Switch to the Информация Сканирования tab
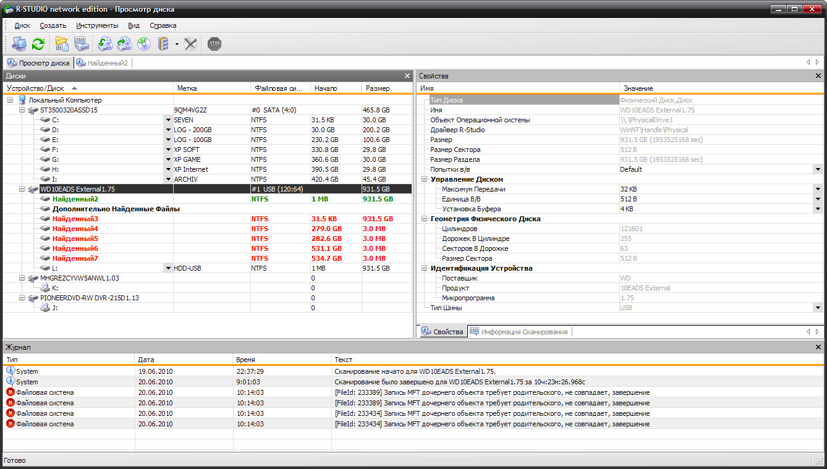The image size is (827, 469). pos(519,332)
